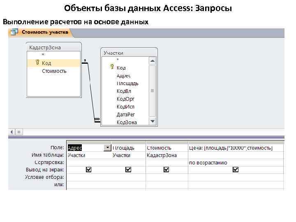Click the key icon beside Код in Участки
Screen dimensions: 296x222
pos(112,67)
